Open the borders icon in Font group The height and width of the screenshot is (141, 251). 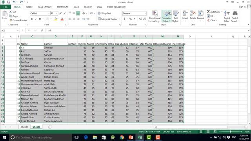click(x=48, y=19)
